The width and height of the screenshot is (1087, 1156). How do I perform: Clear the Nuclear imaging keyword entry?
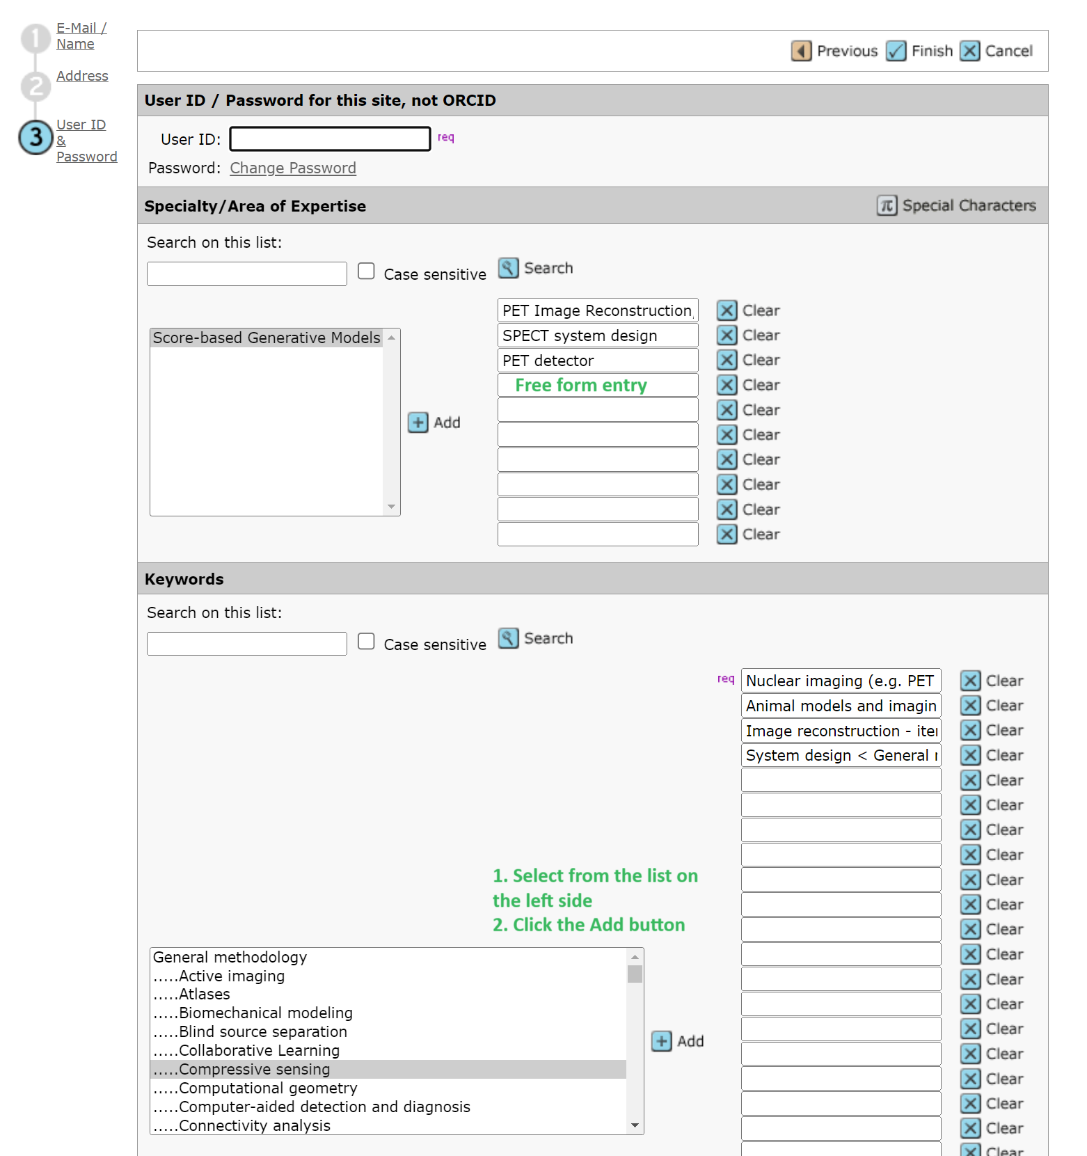[x=970, y=681]
